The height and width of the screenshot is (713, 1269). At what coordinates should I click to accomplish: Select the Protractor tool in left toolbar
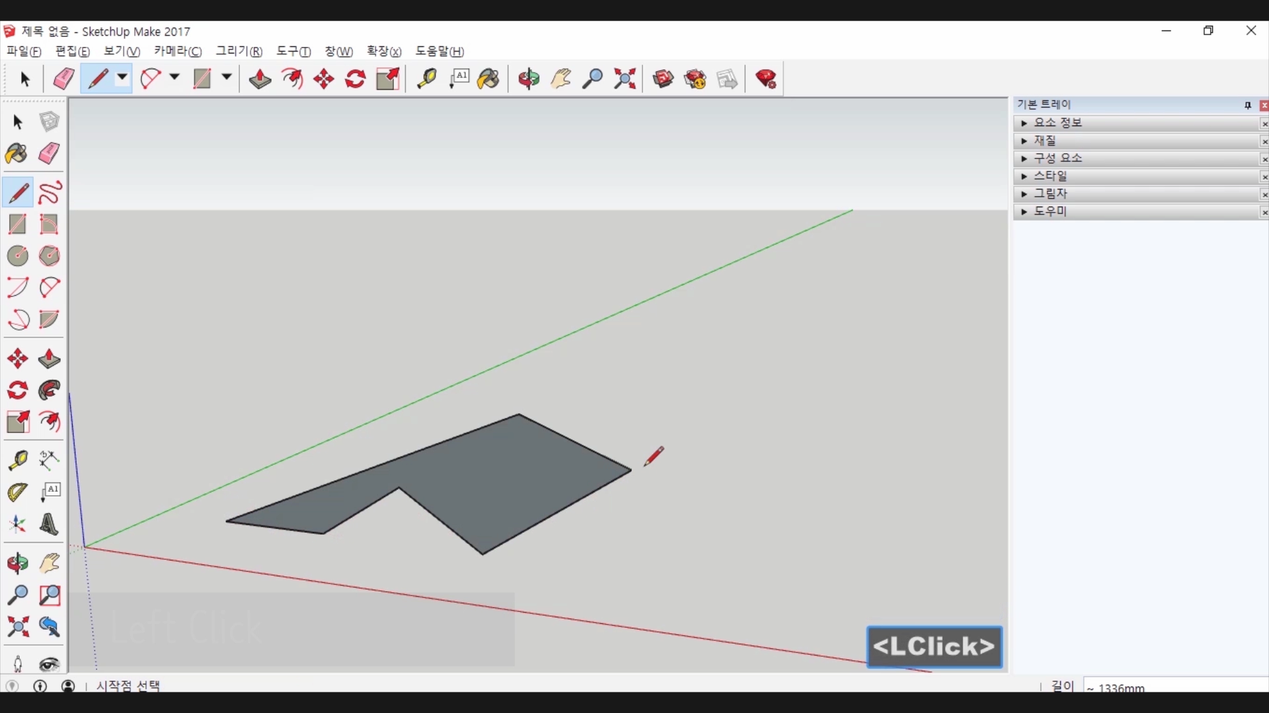[18, 492]
